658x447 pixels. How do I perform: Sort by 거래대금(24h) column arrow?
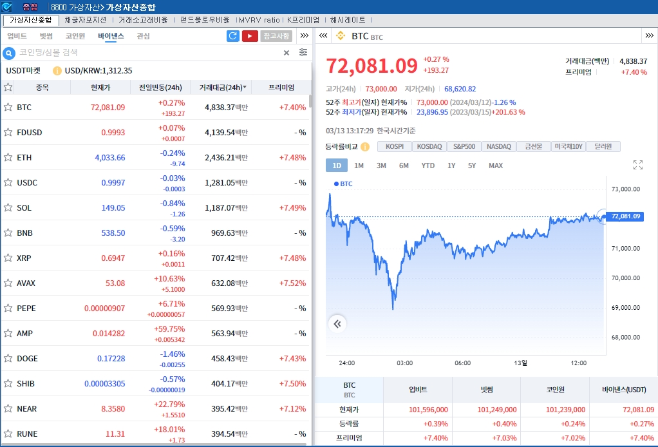245,87
